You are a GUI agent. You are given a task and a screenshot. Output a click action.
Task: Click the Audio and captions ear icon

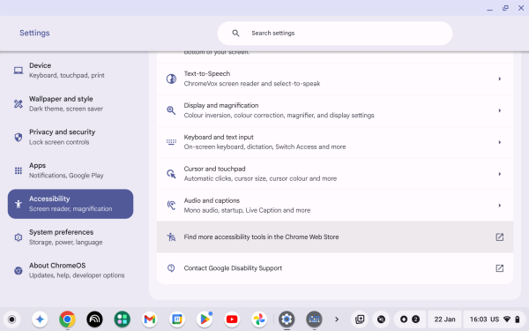click(171, 206)
